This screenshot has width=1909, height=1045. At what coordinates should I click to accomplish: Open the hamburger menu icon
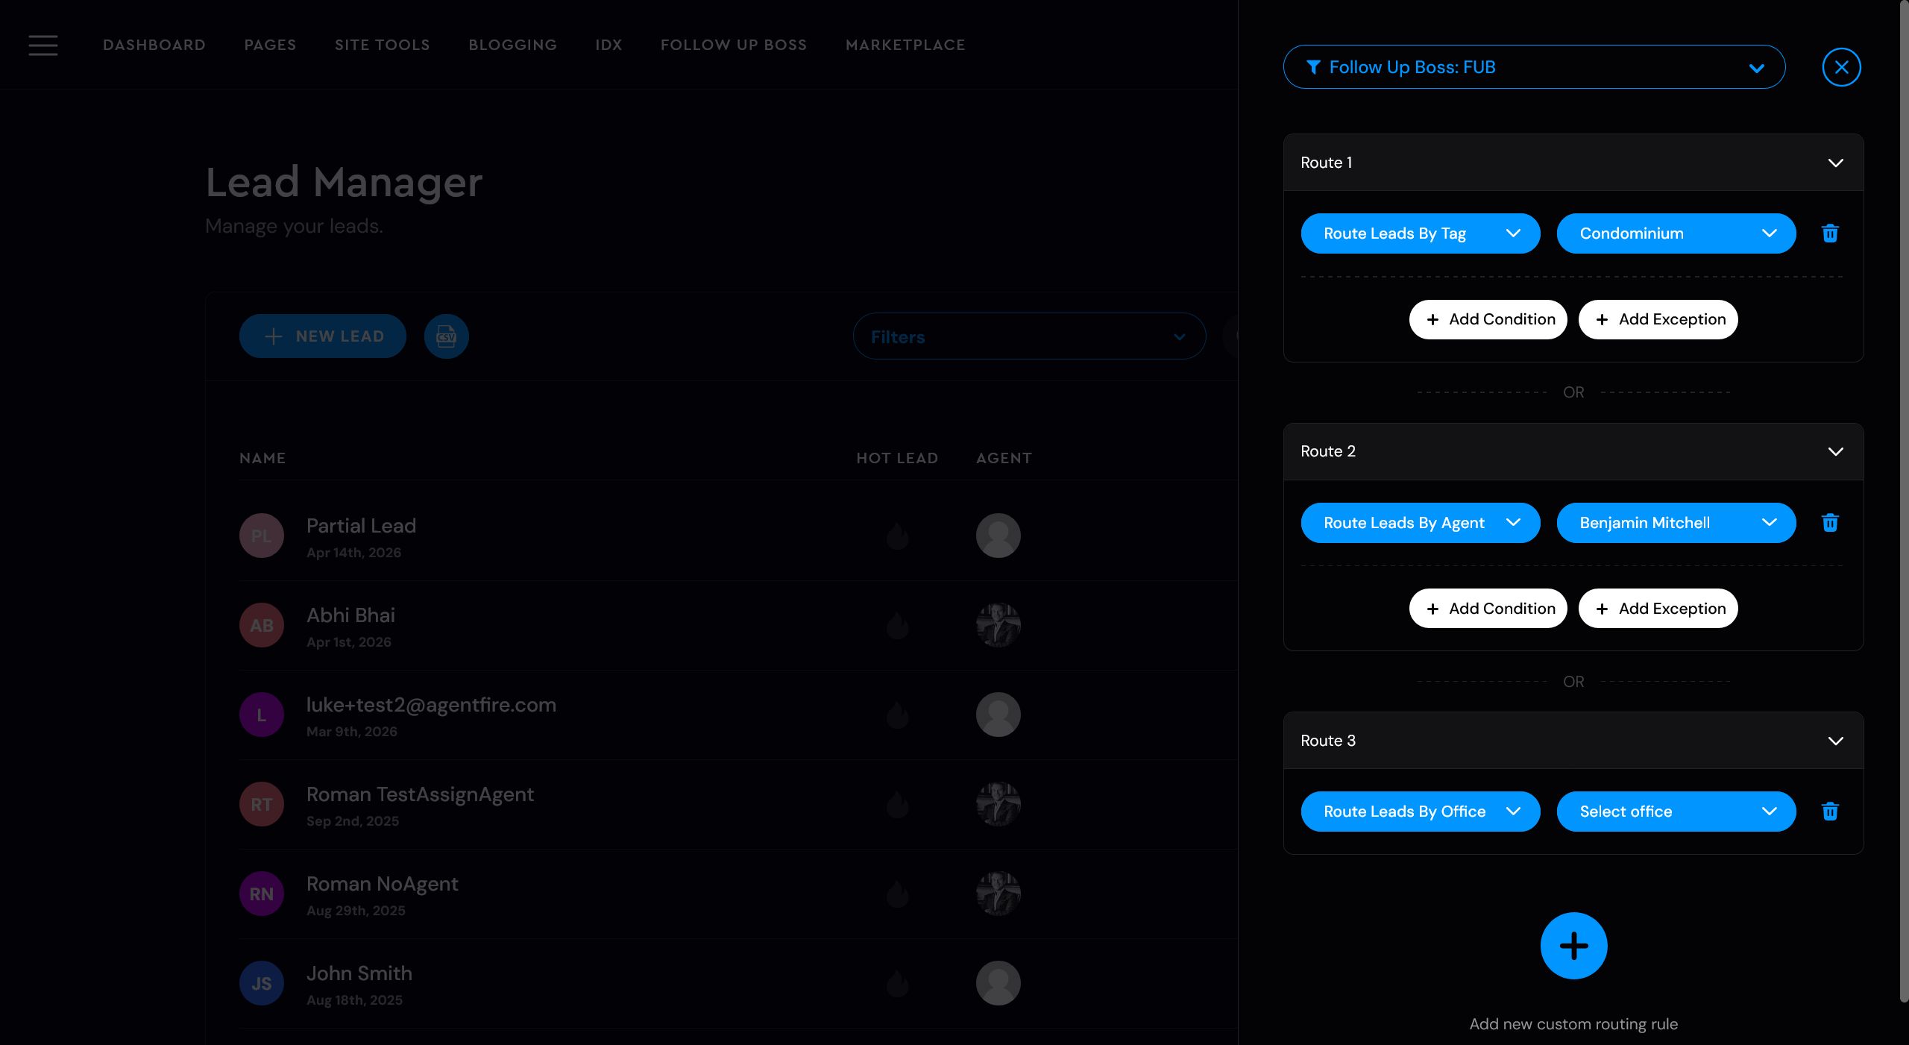(x=43, y=45)
